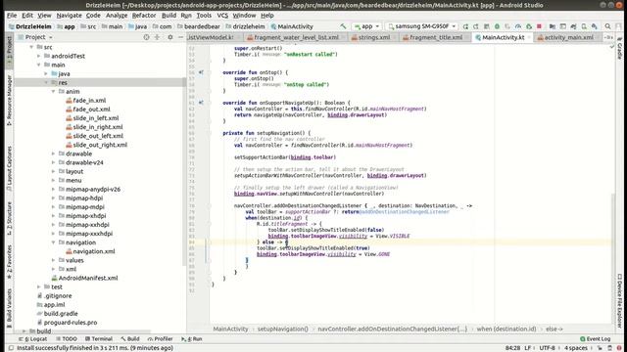
Task: Click the override gutter icon beside onStop()
Action: [x=201, y=72]
